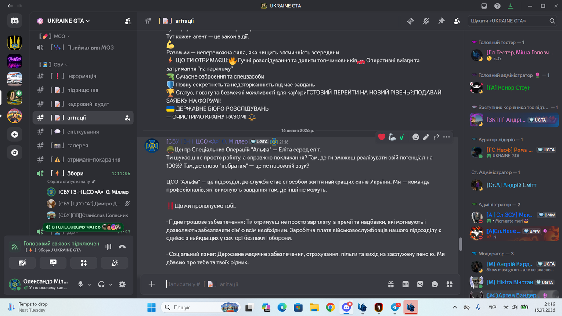
Task: Collapse the МОЗ category
Action: [54, 36]
